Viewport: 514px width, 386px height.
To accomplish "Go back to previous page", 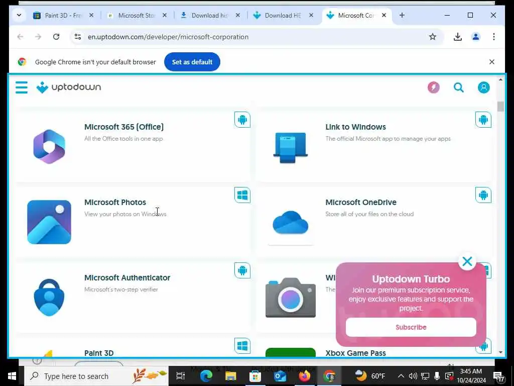I will click(x=20, y=37).
